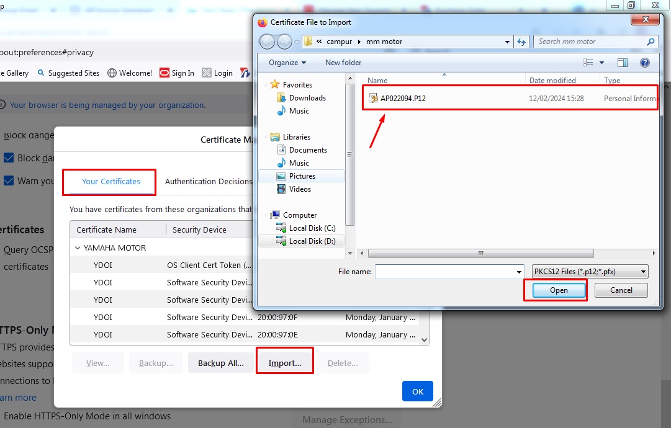Screen dimensions: 671x428
Task: Open Suggested Sites bookmark
Action: coord(68,73)
